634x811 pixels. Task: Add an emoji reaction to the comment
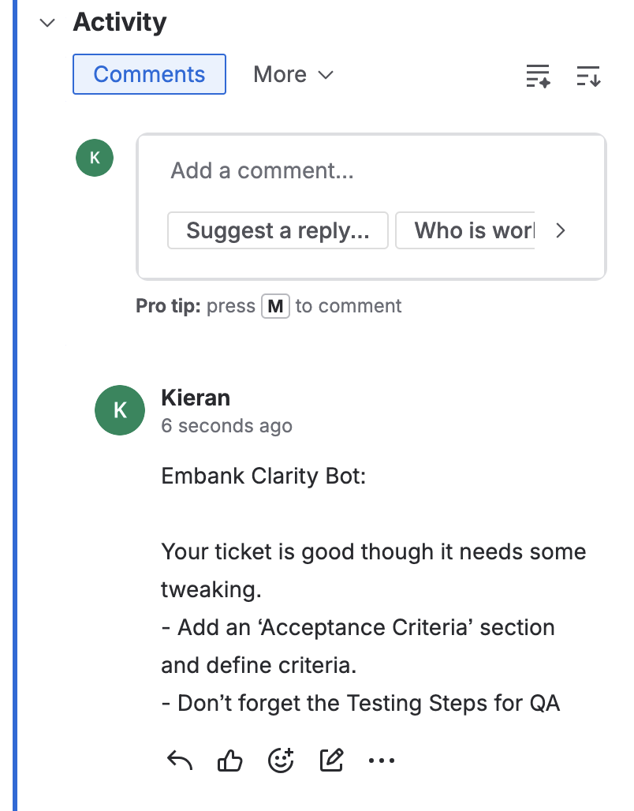281,761
